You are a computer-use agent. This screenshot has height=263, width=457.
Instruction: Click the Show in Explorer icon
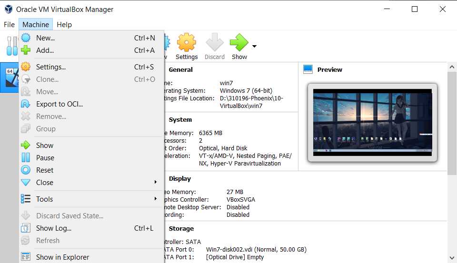pyautogui.click(x=26, y=257)
